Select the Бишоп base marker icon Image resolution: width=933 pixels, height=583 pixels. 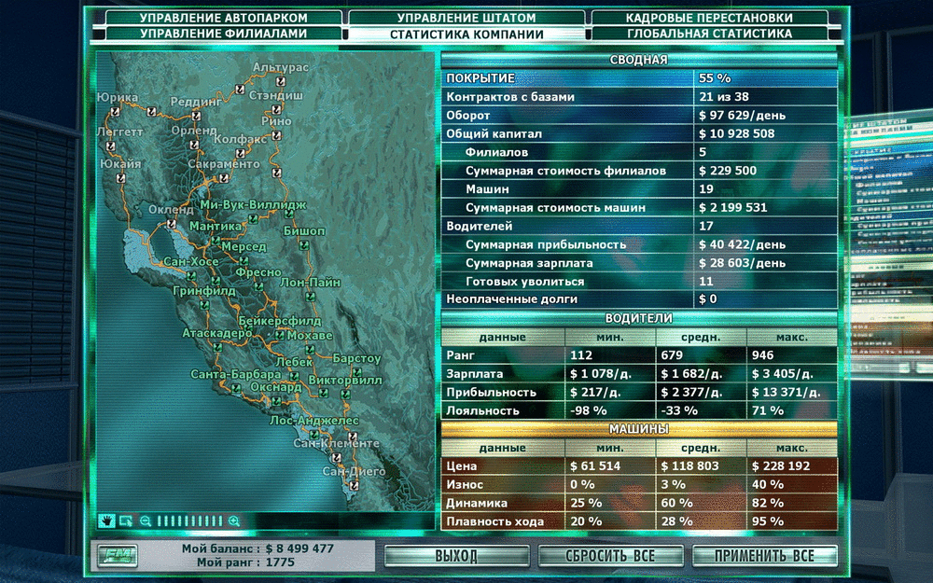click(x=304, y=244)
